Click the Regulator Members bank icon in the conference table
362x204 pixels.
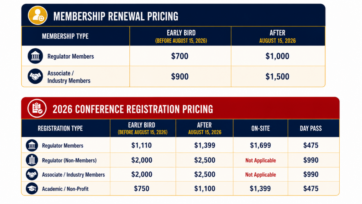click(32, 145)
